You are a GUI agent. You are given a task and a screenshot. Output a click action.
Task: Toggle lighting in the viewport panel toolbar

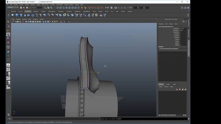pyautogui.click(x=52, y=22)
